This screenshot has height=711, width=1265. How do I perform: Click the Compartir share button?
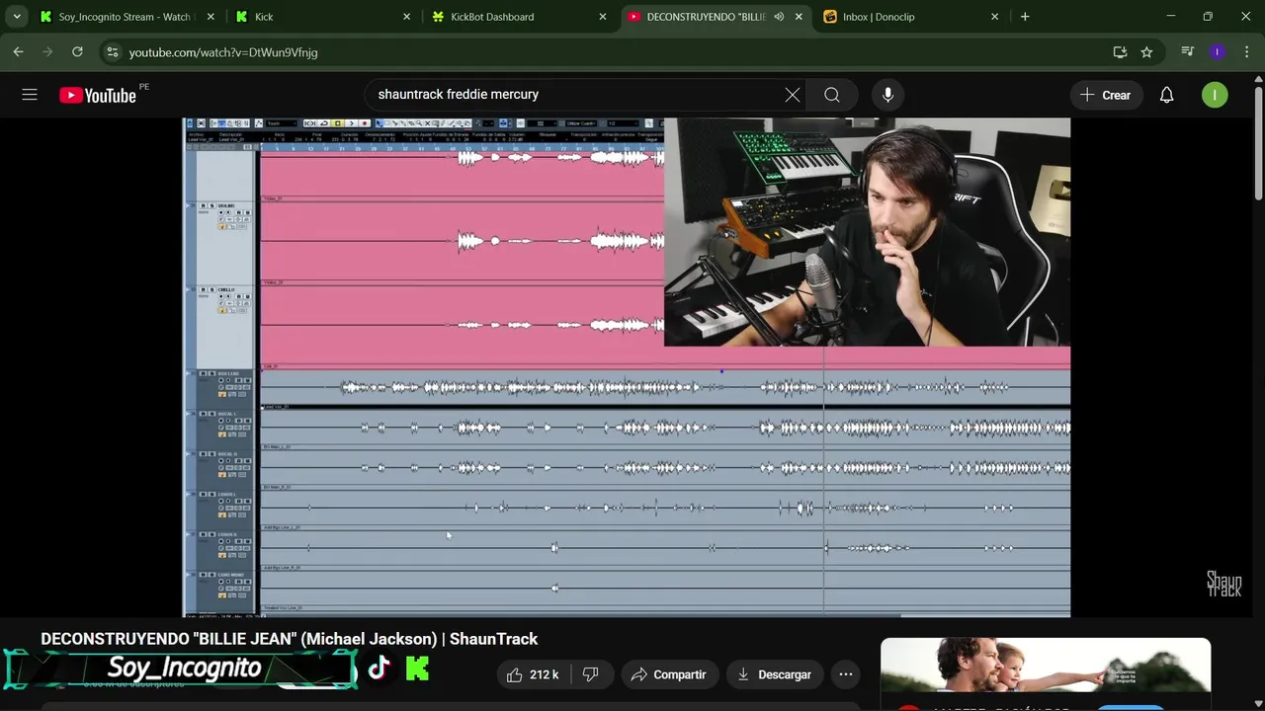point(669,674)
